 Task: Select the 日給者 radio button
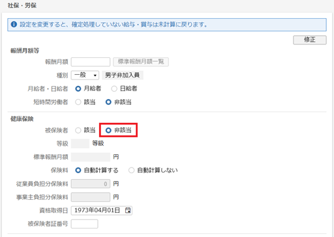[x=114, y=89]
